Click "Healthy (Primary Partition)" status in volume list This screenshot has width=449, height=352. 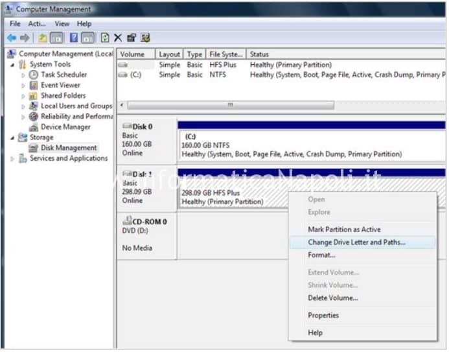tap(291, 65)
